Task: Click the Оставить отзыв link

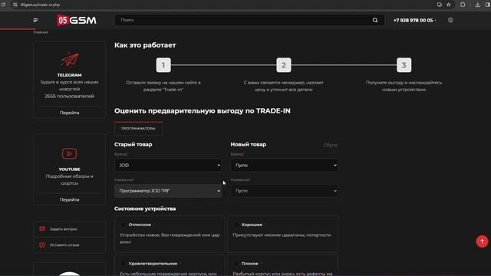Action: point(64,245)
